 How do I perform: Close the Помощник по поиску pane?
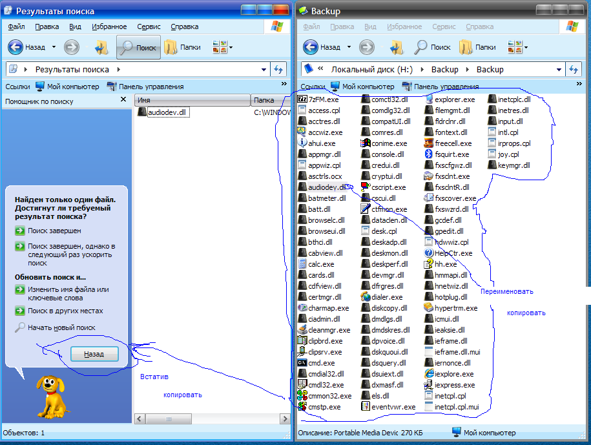point(123,99)
